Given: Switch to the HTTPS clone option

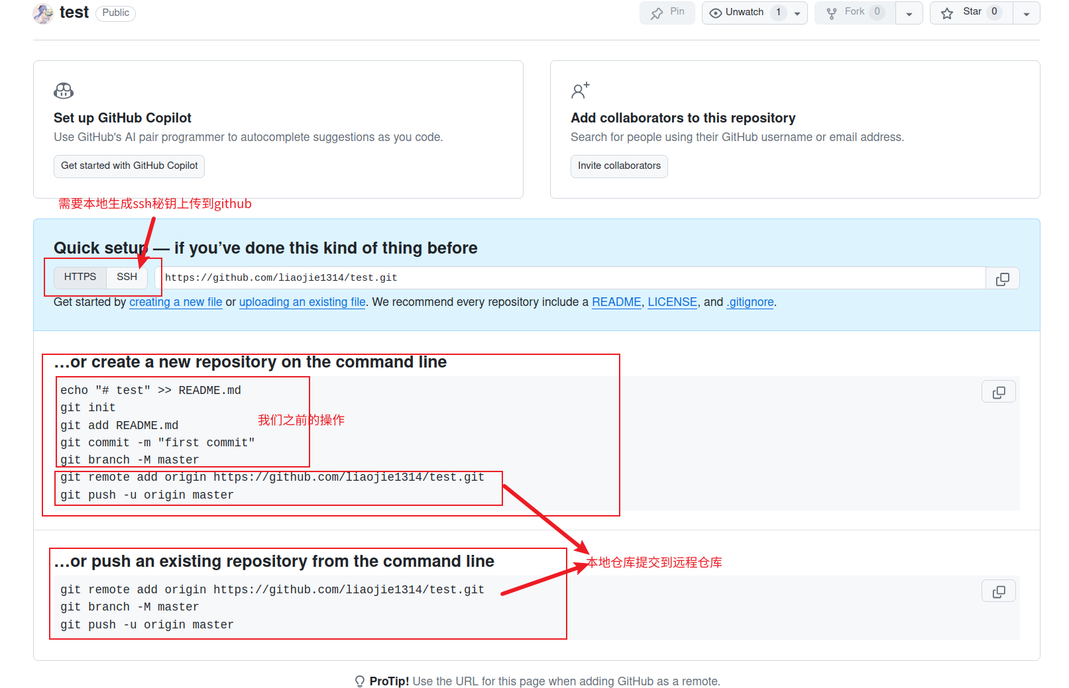Looking at the screenshot, I should (x=80, y=277).
